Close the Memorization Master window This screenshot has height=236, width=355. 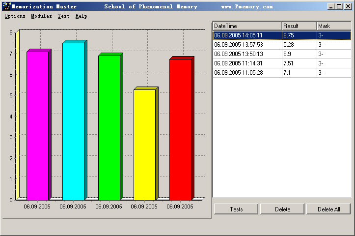pos(348,6)
